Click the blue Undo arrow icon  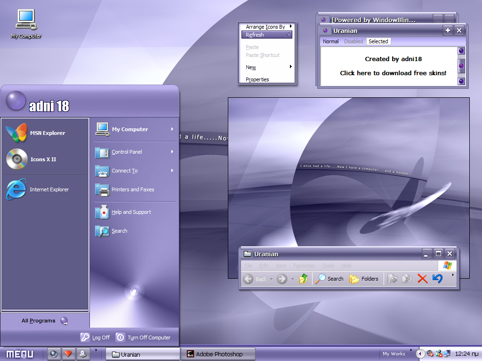click(437, 278)
